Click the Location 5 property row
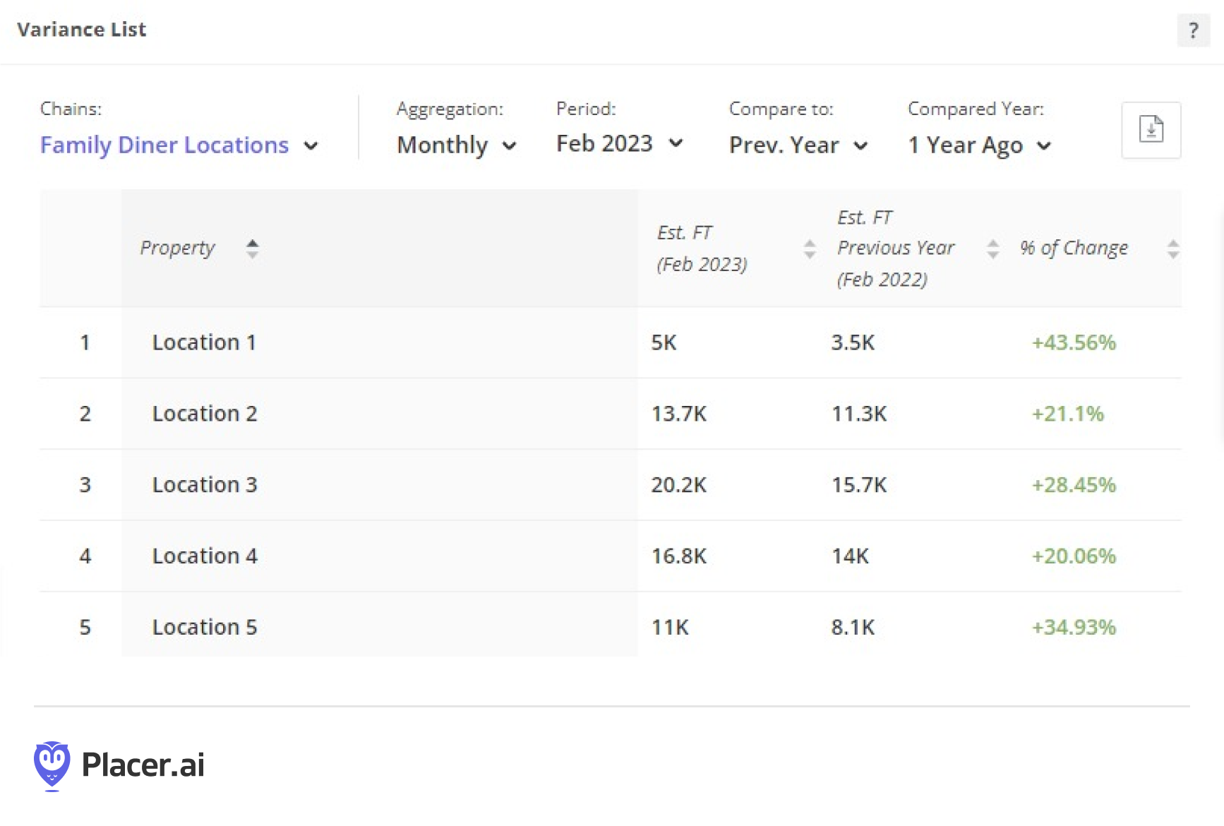This screenshot has height=826, width=1224. tap(611, 627)
